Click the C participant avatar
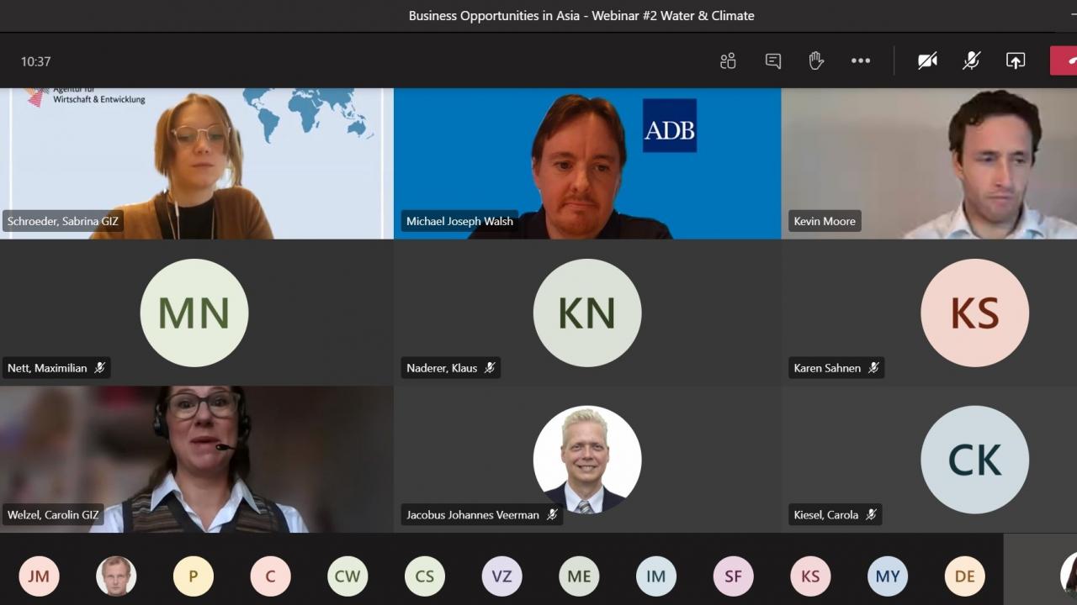 [270, 576]
